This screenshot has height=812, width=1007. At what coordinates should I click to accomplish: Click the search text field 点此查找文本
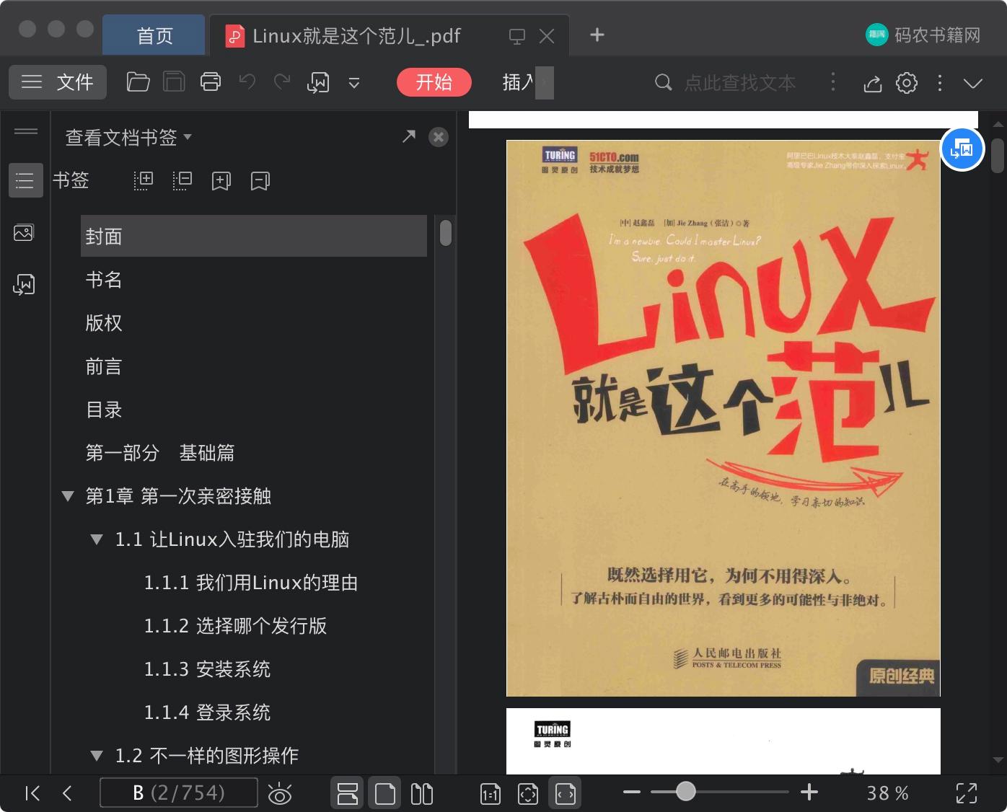pos(740,83)
